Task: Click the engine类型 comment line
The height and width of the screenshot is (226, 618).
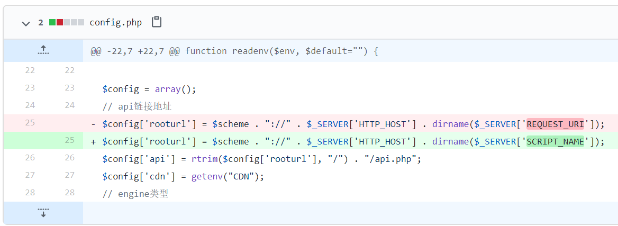Action: coord(135,194)
